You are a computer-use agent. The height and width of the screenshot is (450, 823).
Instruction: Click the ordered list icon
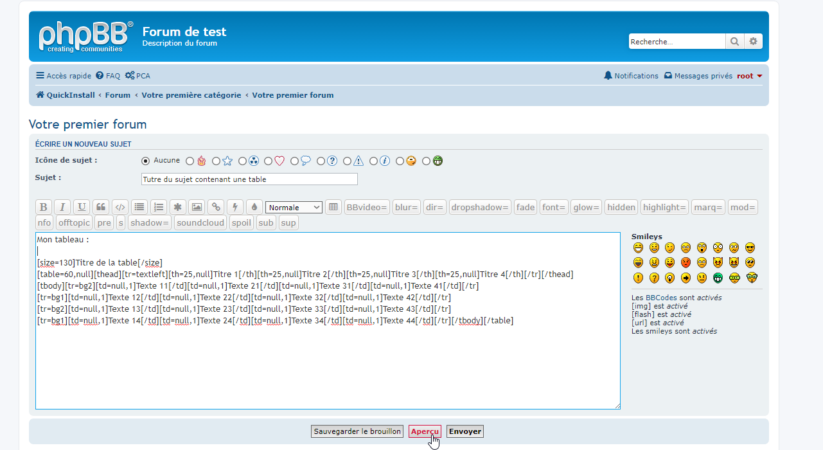point(158,207)
